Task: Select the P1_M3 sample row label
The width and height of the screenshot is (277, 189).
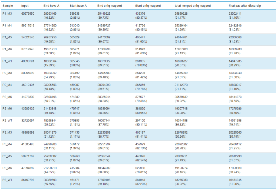Action: click(8, 14)
